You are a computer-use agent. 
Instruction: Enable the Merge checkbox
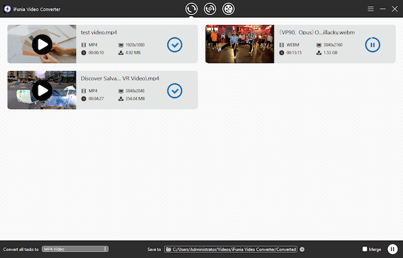click(364, 249)
